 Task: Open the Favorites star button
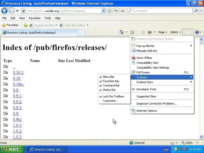[x=10, y=25]
